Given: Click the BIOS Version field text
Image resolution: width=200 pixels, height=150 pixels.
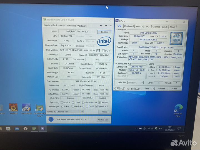Looking at the screenshot, I should (77, 50).
